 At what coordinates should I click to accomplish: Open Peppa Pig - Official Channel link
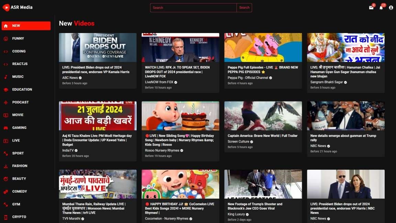click(248, 78)
